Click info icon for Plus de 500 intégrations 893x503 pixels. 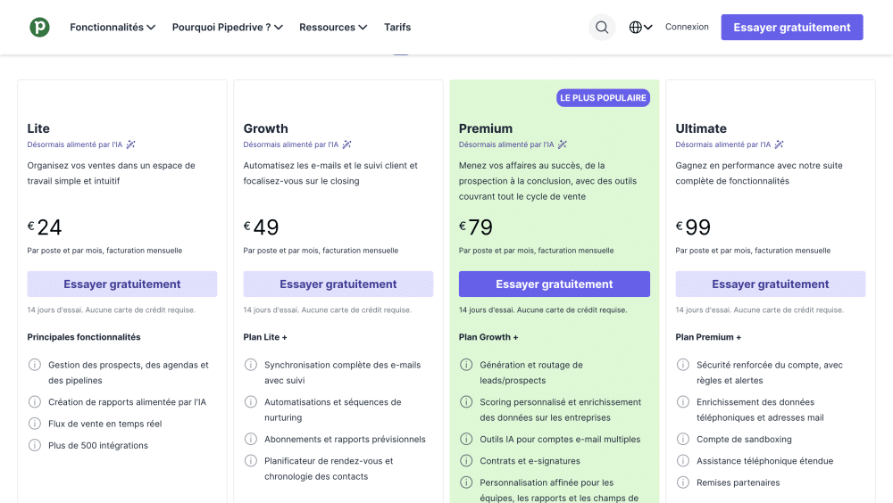click(x=35, y=445)
